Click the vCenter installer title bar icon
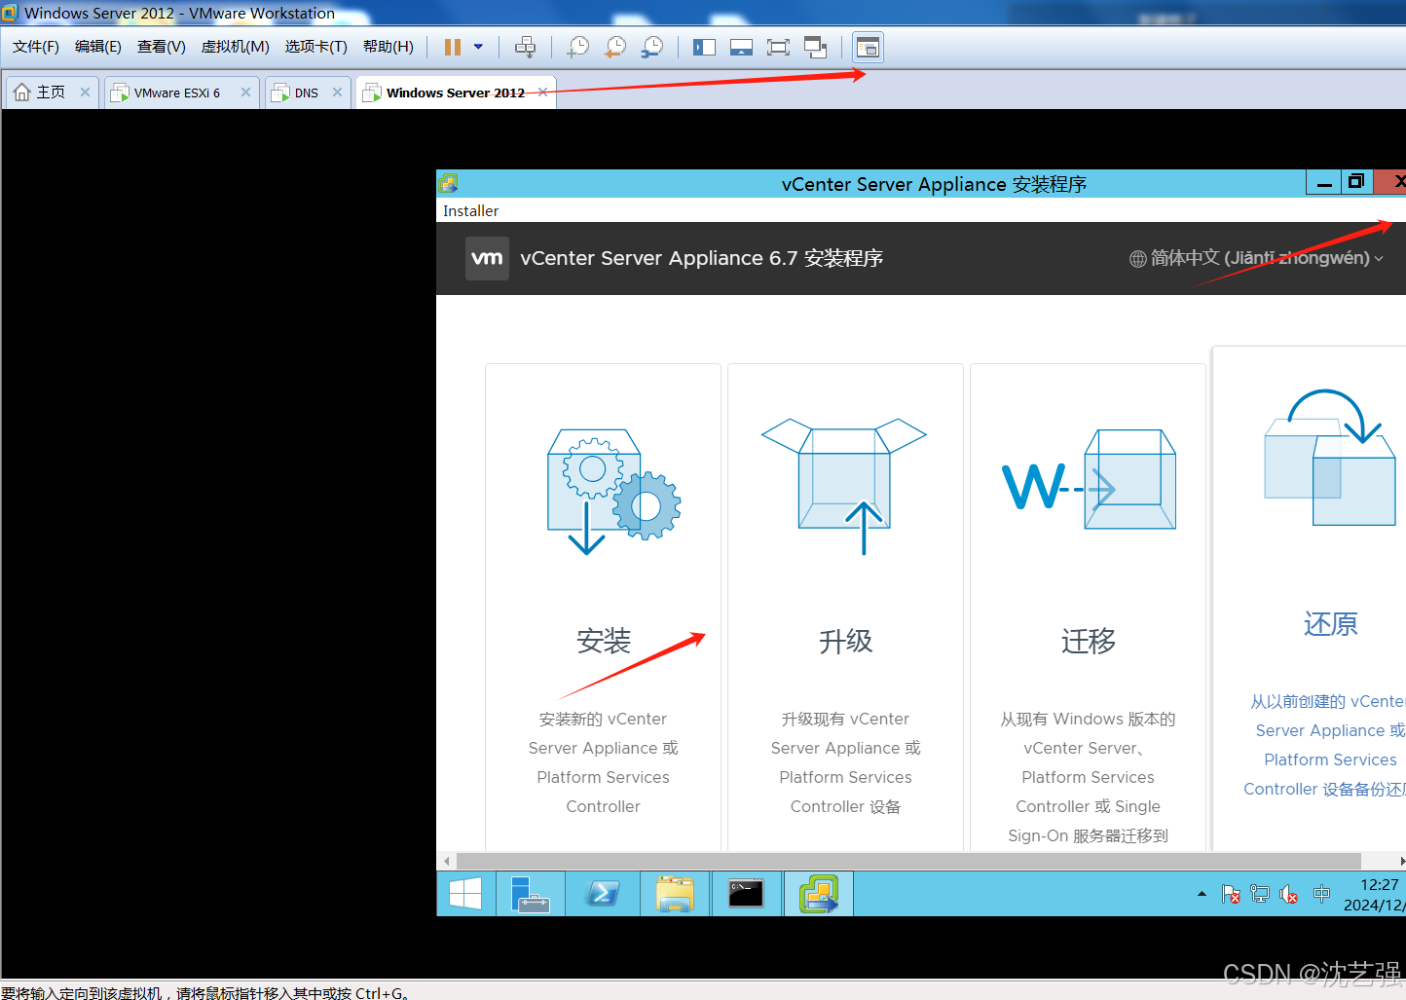Image resolution: width=1406 pixels, height=1000 pixels. coord(448,183)
